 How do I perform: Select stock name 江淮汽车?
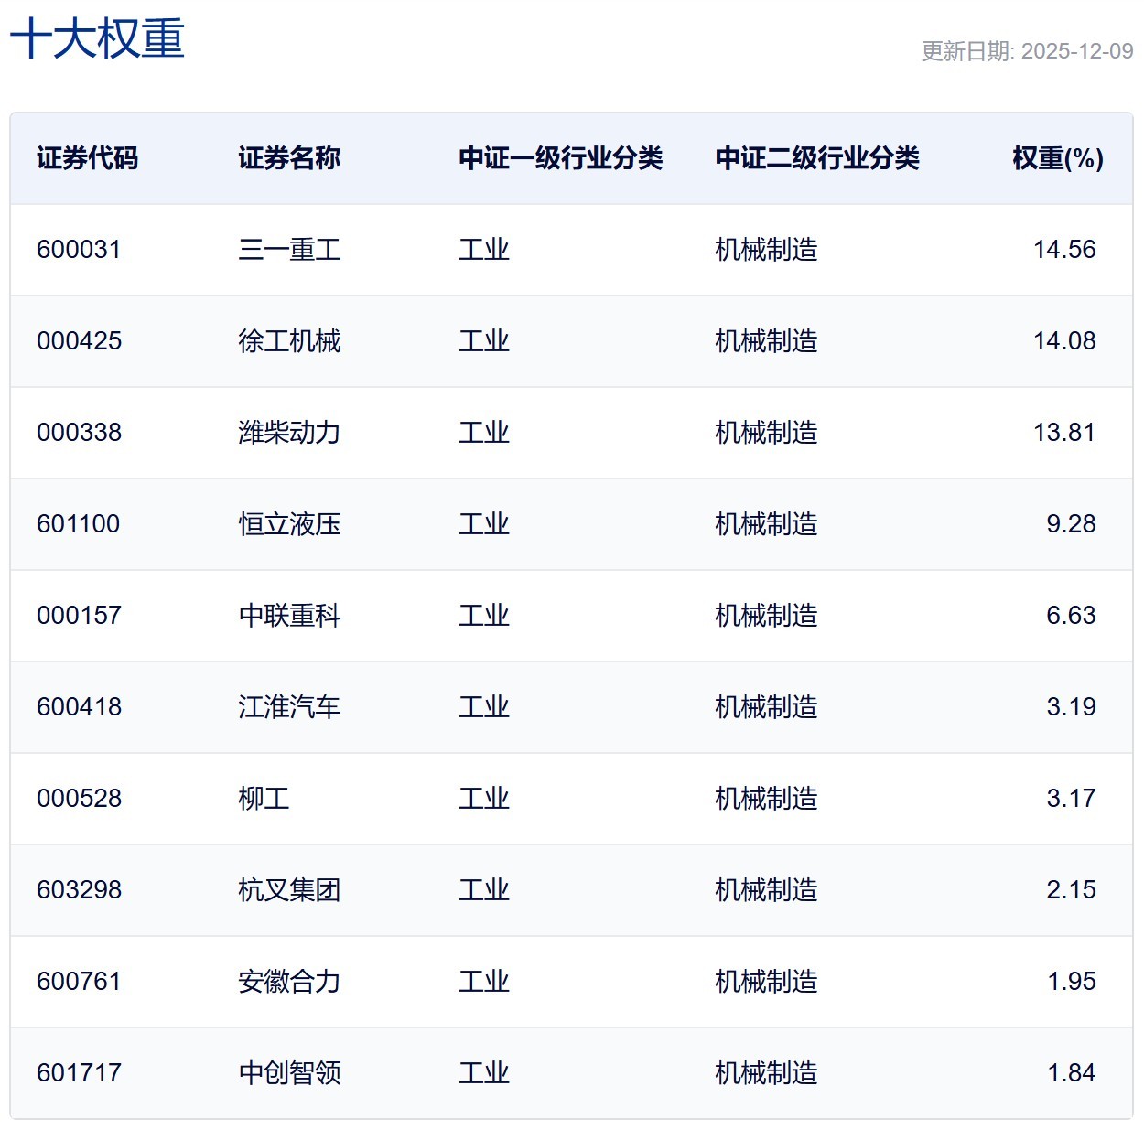pos(289,707)
